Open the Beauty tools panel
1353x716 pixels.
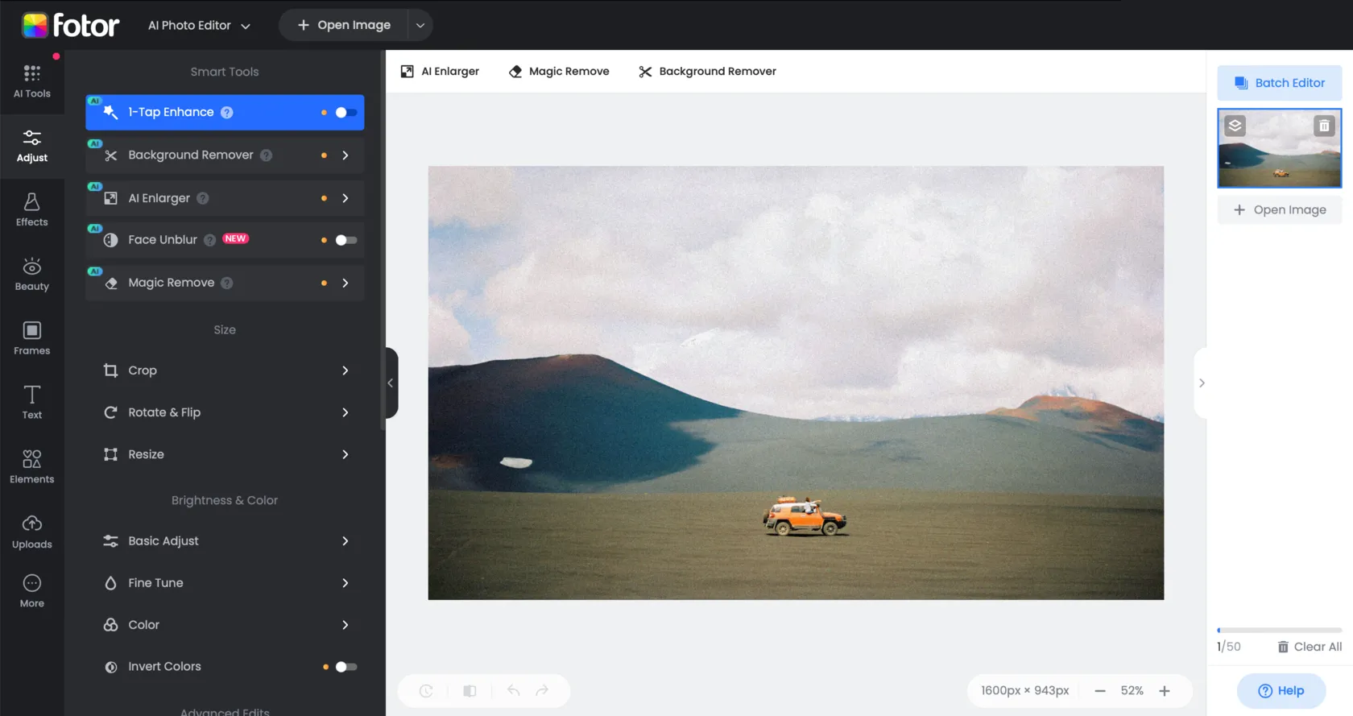point(31,274)
